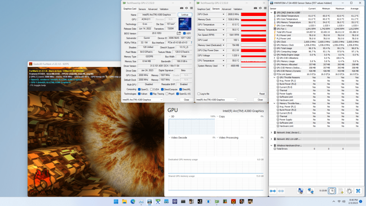The image size is (366, 206).
Task: Toggle the UEFI checkbox in GPU-Z
Action: point(184,33)
